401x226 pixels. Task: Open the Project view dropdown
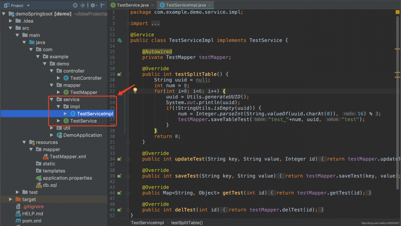pyautogui.click(x=28, y=6)
